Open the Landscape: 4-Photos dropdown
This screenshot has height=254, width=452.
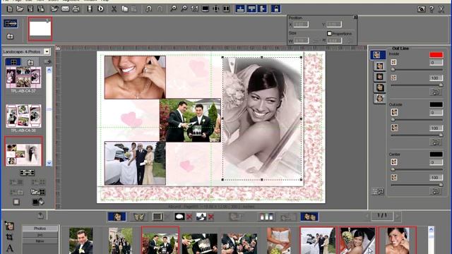pos(47,52)
